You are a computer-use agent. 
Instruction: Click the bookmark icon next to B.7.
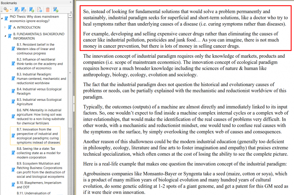13,136
